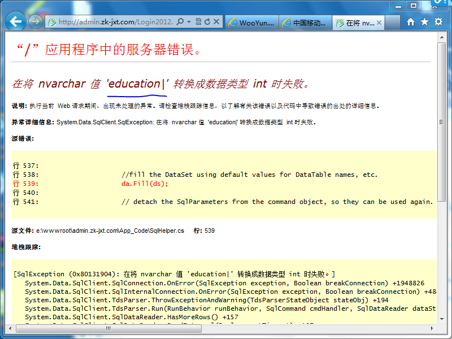Click source line 行 538 comment text
The height and width of the screenshot is (339, 452).
coord(249,175)
